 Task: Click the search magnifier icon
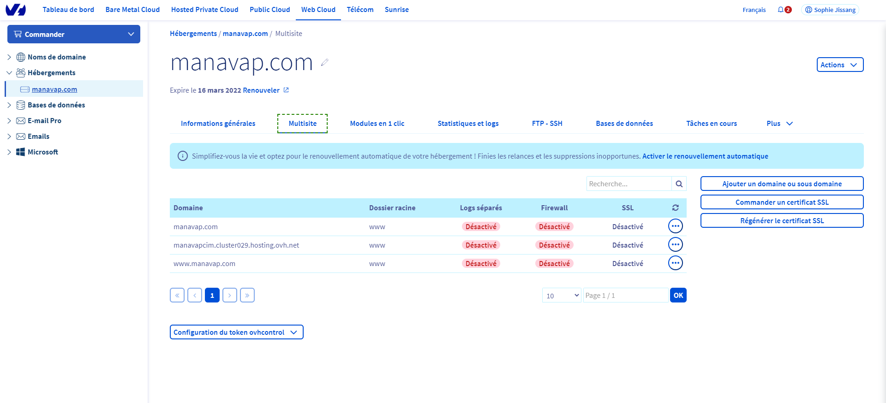[679, 184]
